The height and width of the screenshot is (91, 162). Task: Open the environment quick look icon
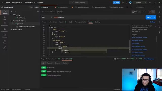[159, 7]
